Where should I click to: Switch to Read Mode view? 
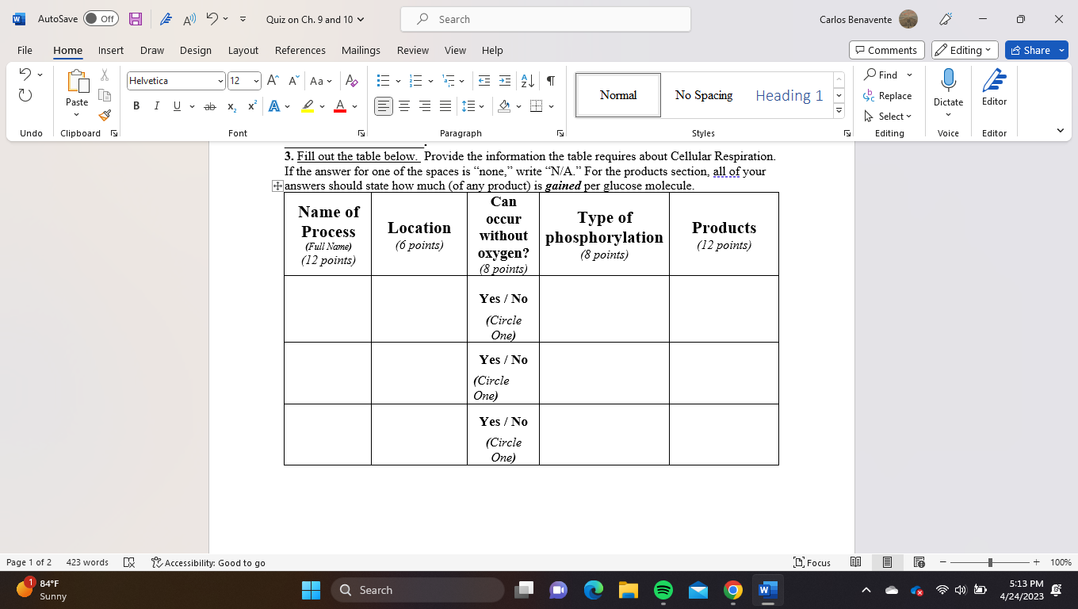pyautogui.click(x=856, y=562)
